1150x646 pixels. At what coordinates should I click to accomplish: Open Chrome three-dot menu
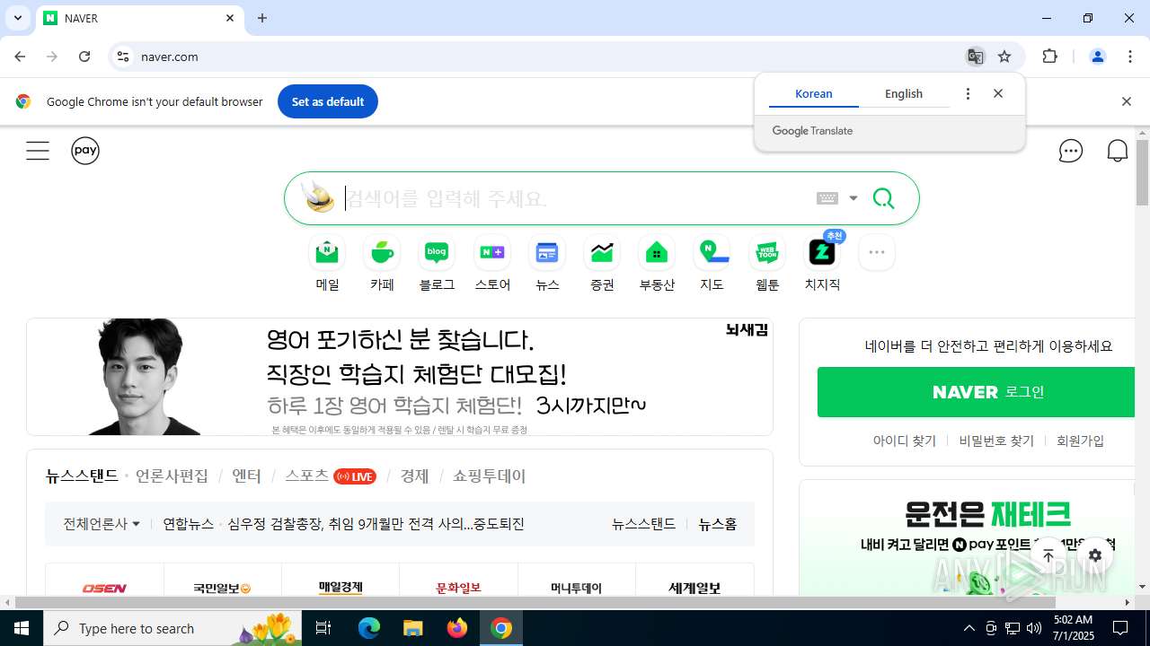coord(1130,57)
